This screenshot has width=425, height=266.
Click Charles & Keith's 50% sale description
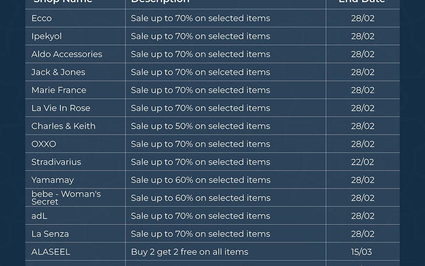click(200, 126)
